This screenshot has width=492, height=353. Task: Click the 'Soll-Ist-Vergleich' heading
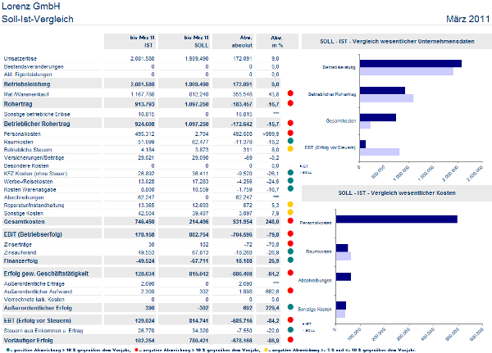coord(38,19)
